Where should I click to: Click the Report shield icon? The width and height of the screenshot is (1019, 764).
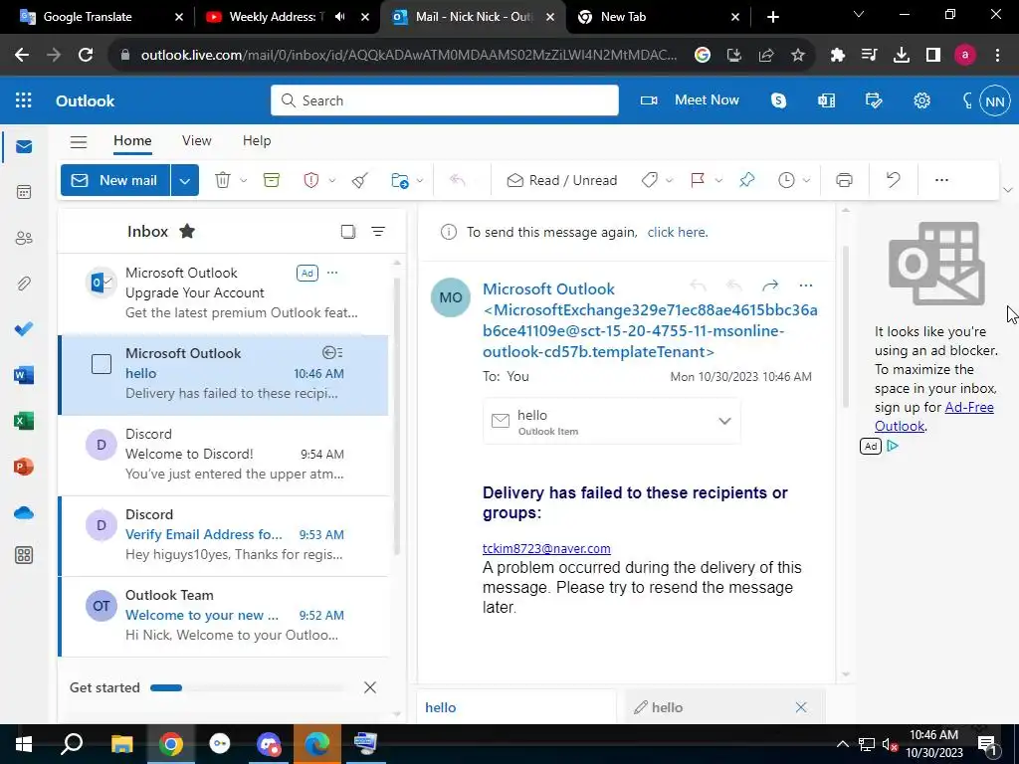[x=311, y=180]
